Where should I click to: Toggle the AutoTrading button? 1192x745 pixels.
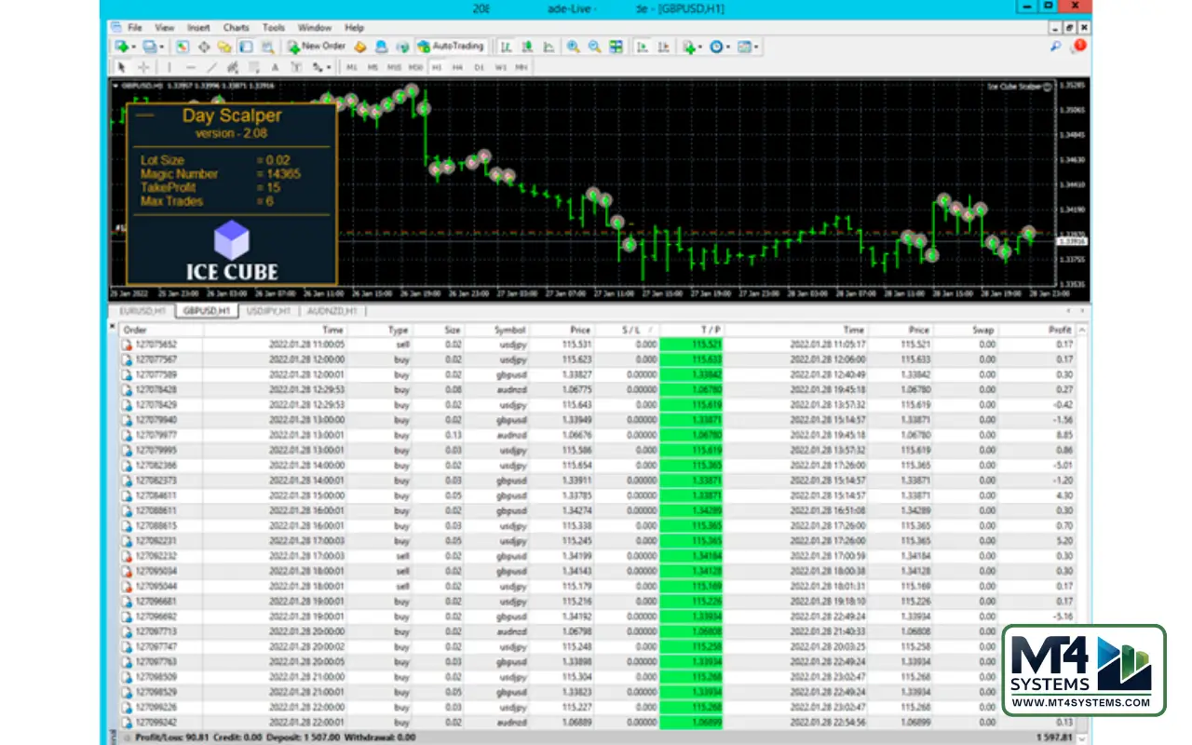click(x=451, y=47)
